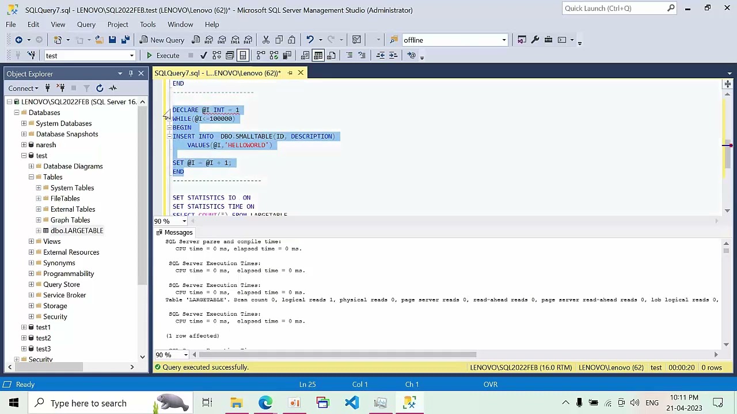Toggle Include Client Statistics
This screenshot has width=737, height=414.
point(287,55)
